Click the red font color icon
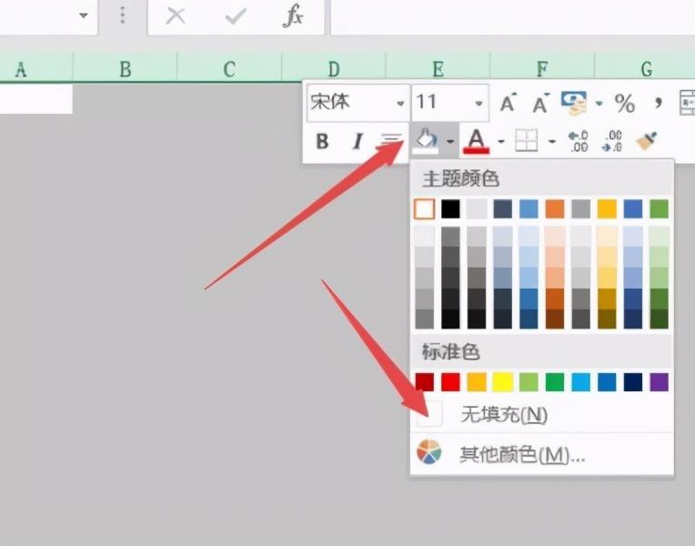 point(476,140)
